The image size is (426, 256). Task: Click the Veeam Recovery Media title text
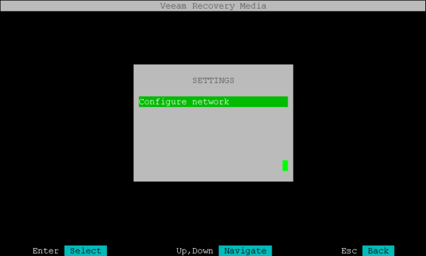coord(213,6)
